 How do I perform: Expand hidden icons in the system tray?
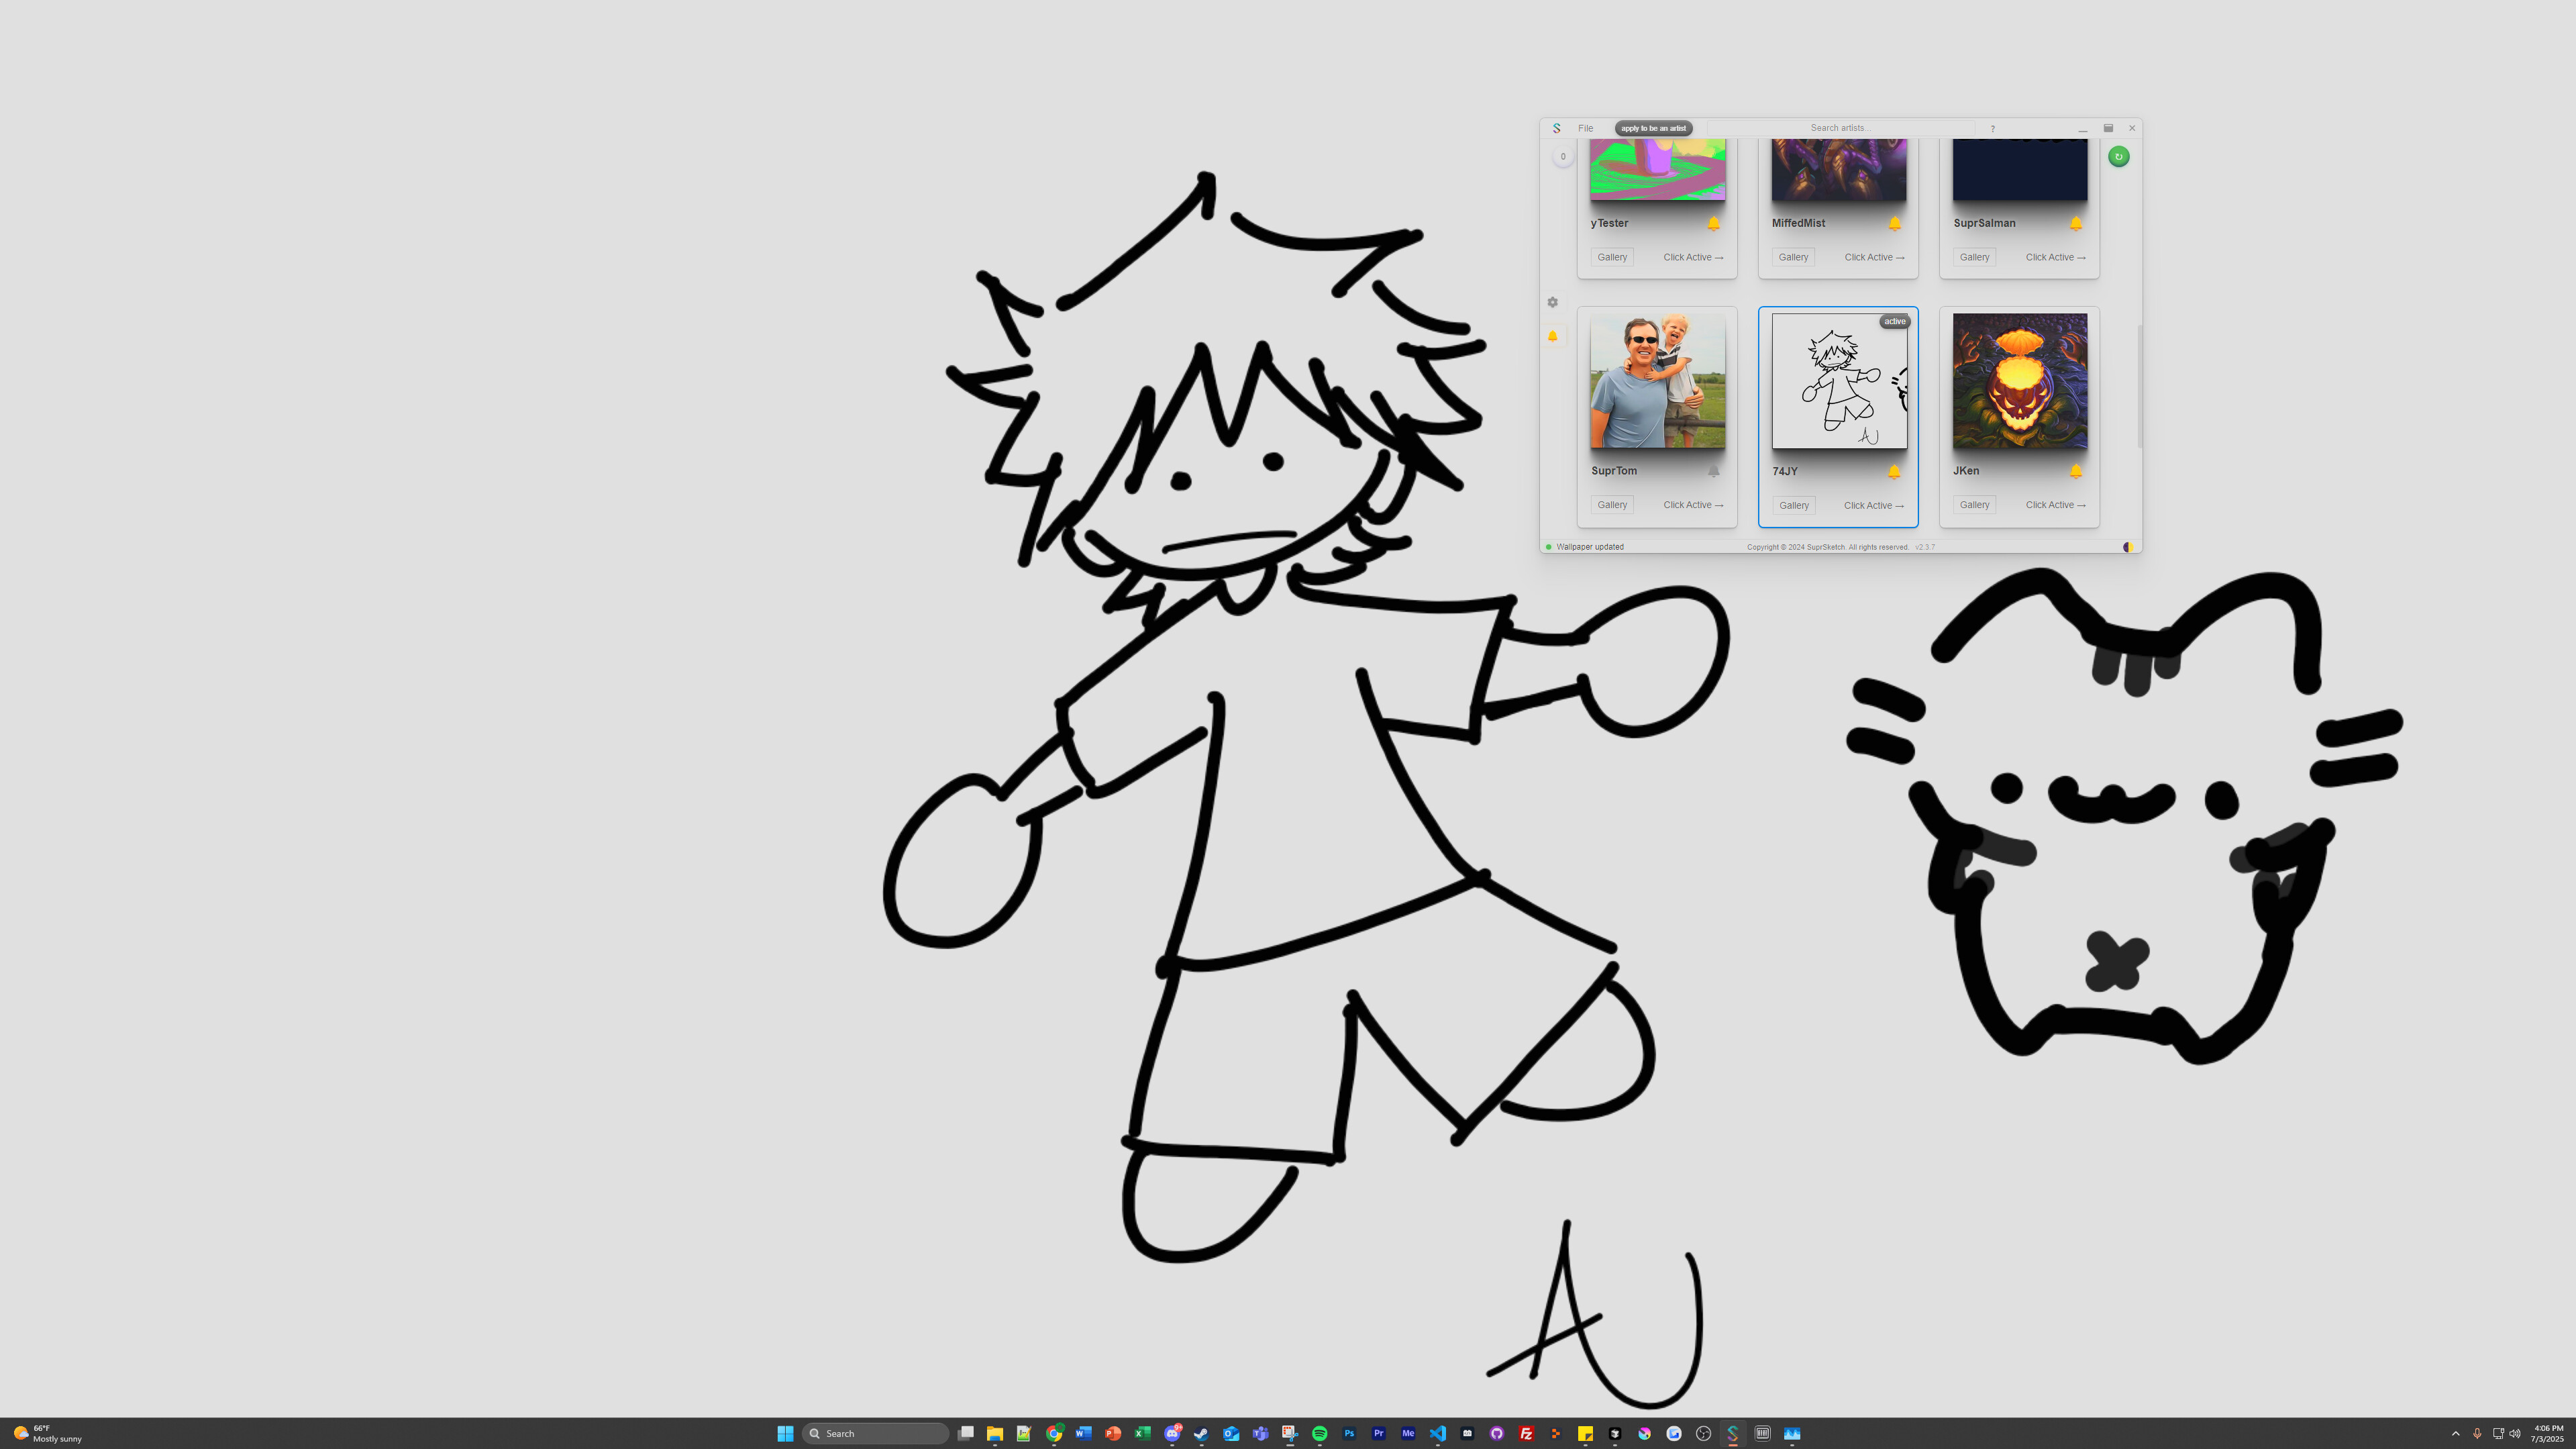(2455, 1433)
